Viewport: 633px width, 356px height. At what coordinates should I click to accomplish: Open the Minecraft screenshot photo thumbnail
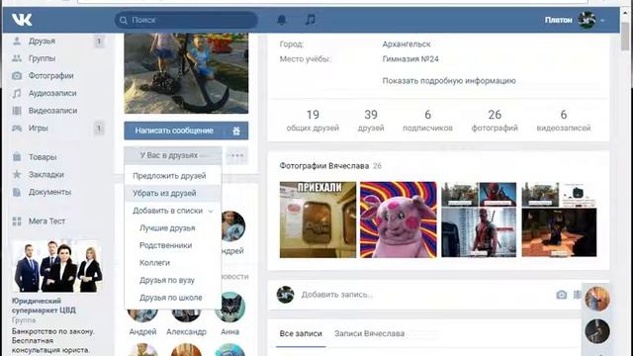point(559,220)
